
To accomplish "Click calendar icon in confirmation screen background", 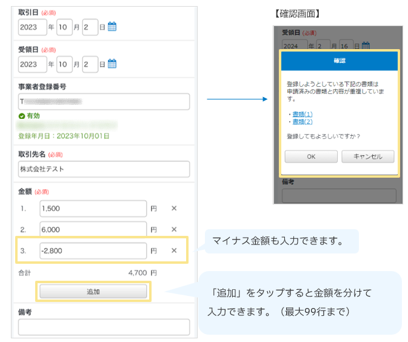I will coord(366,45).
